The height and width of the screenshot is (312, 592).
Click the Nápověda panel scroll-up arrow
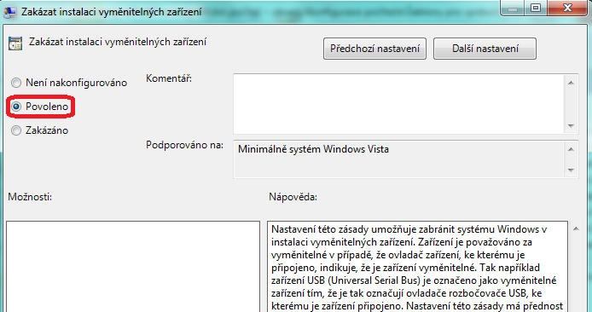[x=576, y=228]
